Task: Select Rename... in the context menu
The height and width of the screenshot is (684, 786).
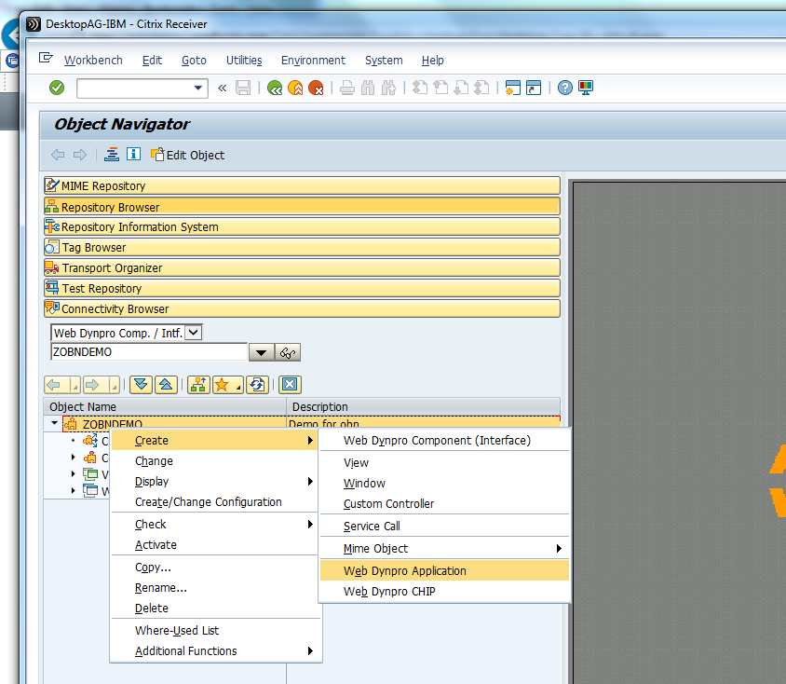Action: tap(214, 588)
